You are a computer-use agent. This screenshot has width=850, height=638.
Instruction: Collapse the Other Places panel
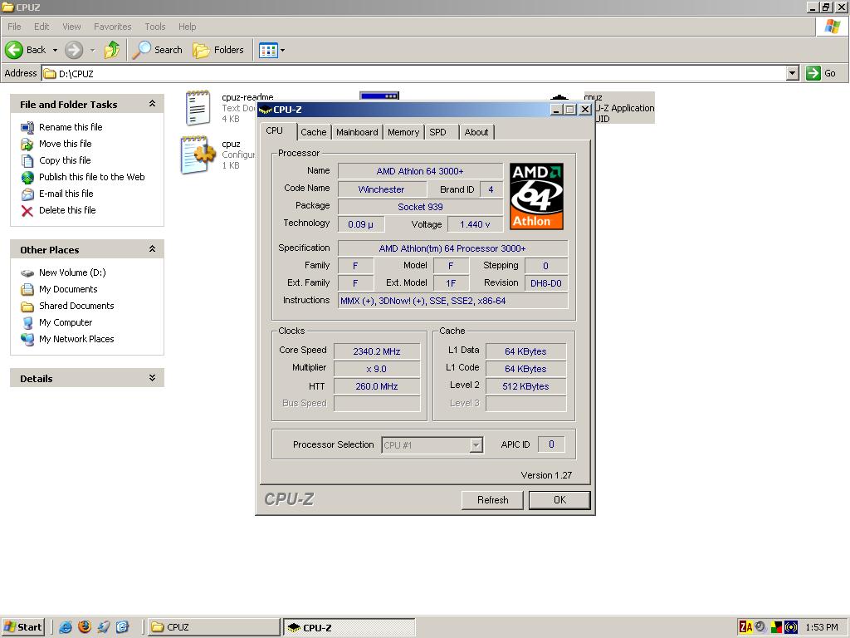[152, 249]
